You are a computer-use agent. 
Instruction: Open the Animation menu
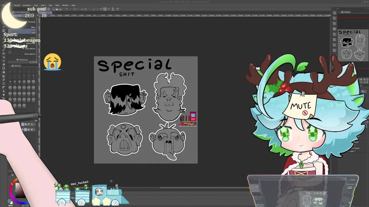coord(27,5)
